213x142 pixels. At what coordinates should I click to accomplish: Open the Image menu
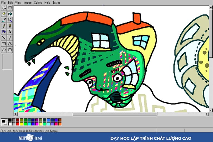pyautogui.click(x=27, y=3)
